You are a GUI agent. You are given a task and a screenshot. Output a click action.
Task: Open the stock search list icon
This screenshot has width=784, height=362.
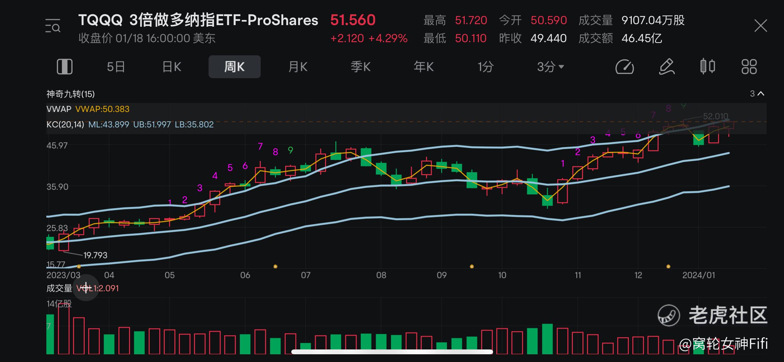[53, 26]
